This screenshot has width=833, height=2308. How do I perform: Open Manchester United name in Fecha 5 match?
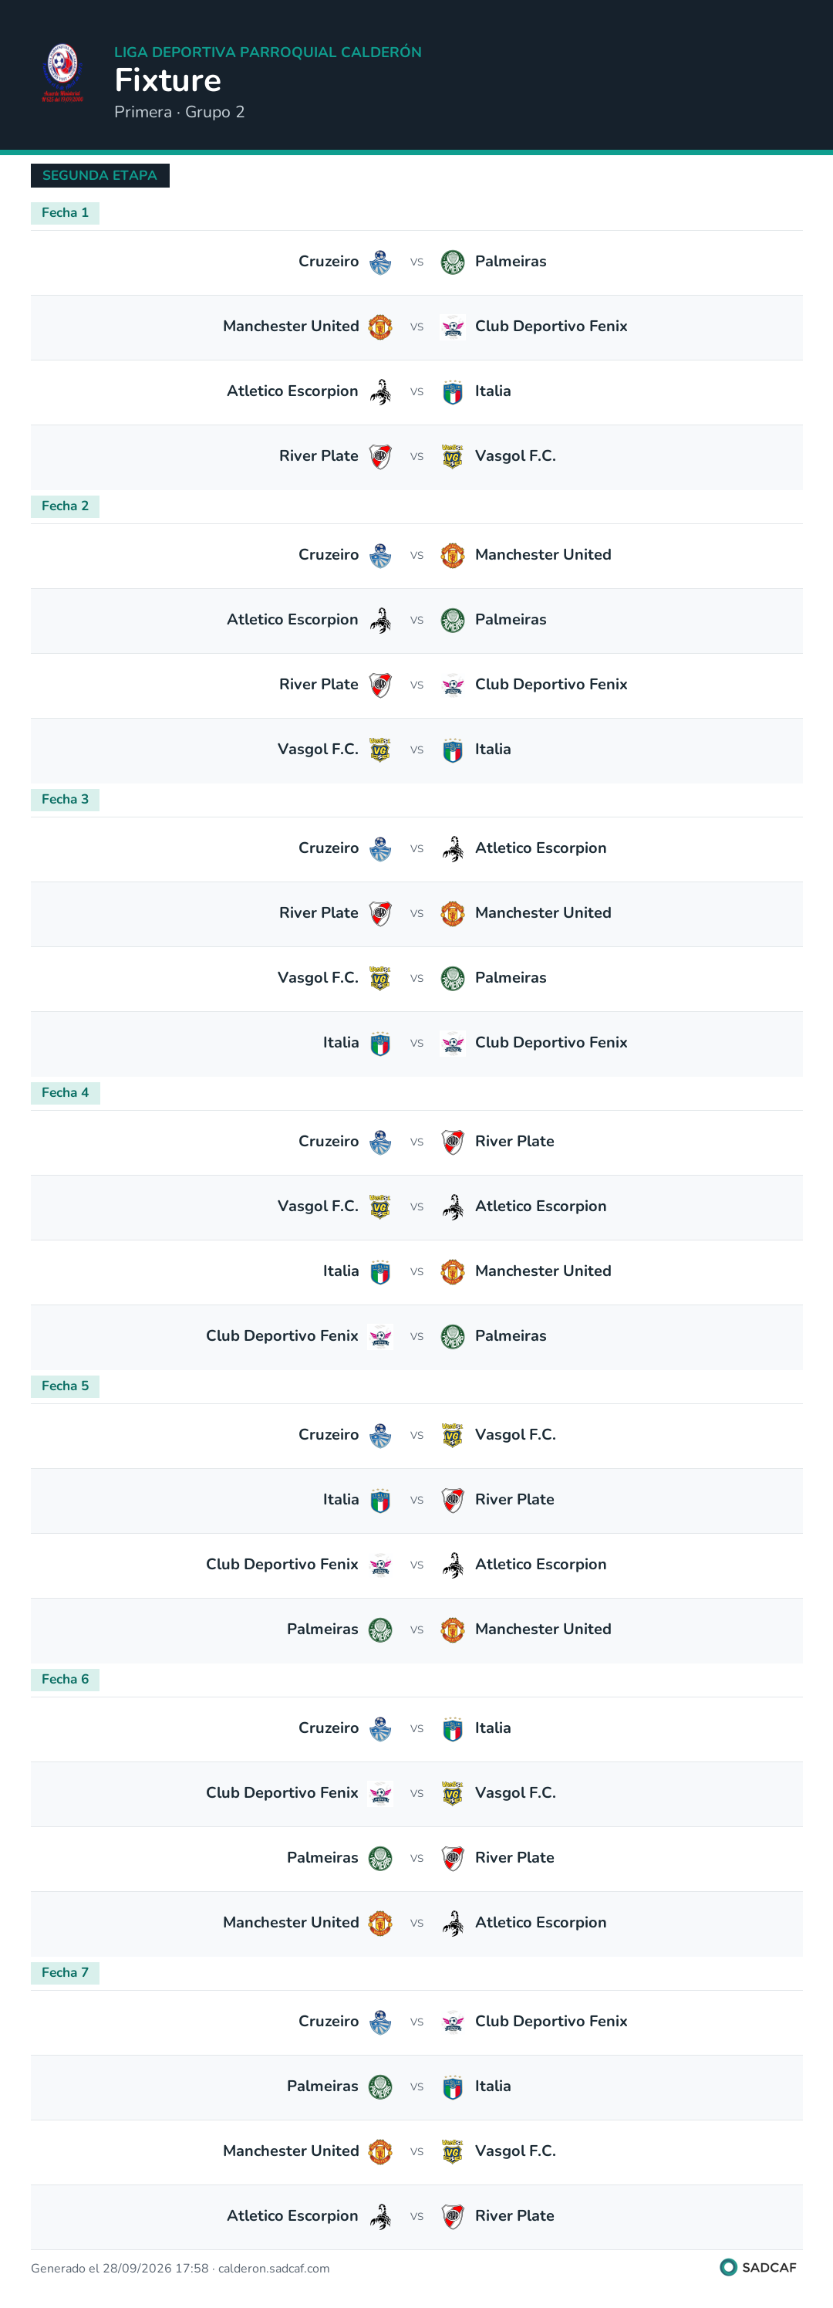(x=543, y=1629)
